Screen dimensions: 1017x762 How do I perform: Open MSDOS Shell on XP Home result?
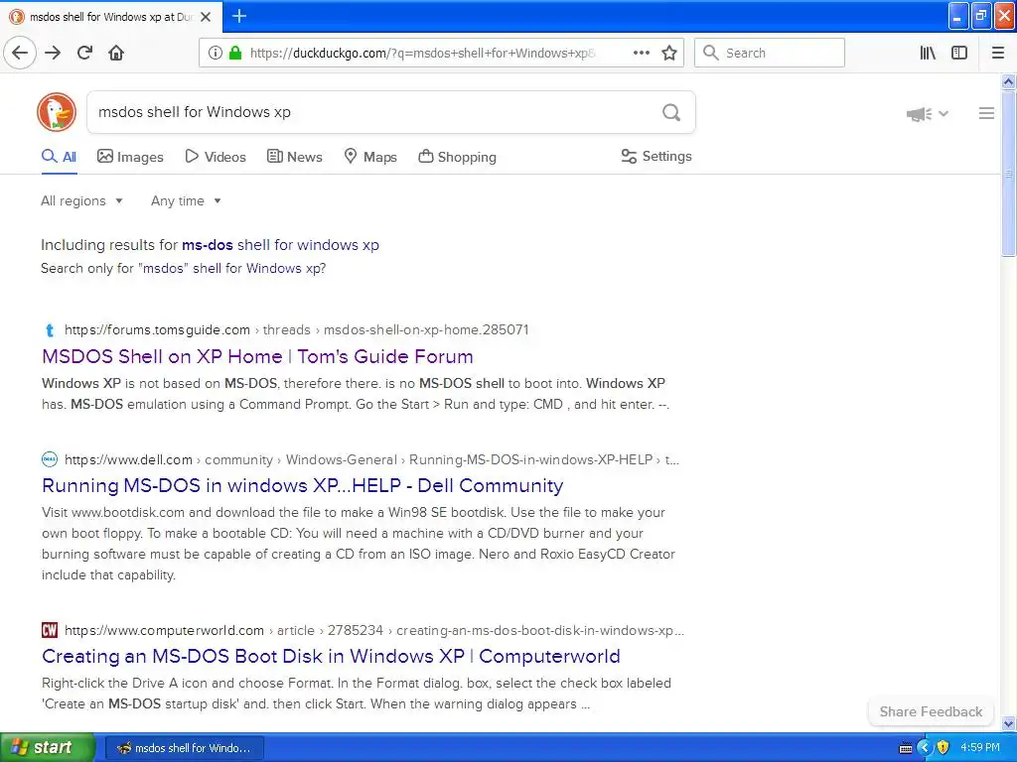pos(257,356)
